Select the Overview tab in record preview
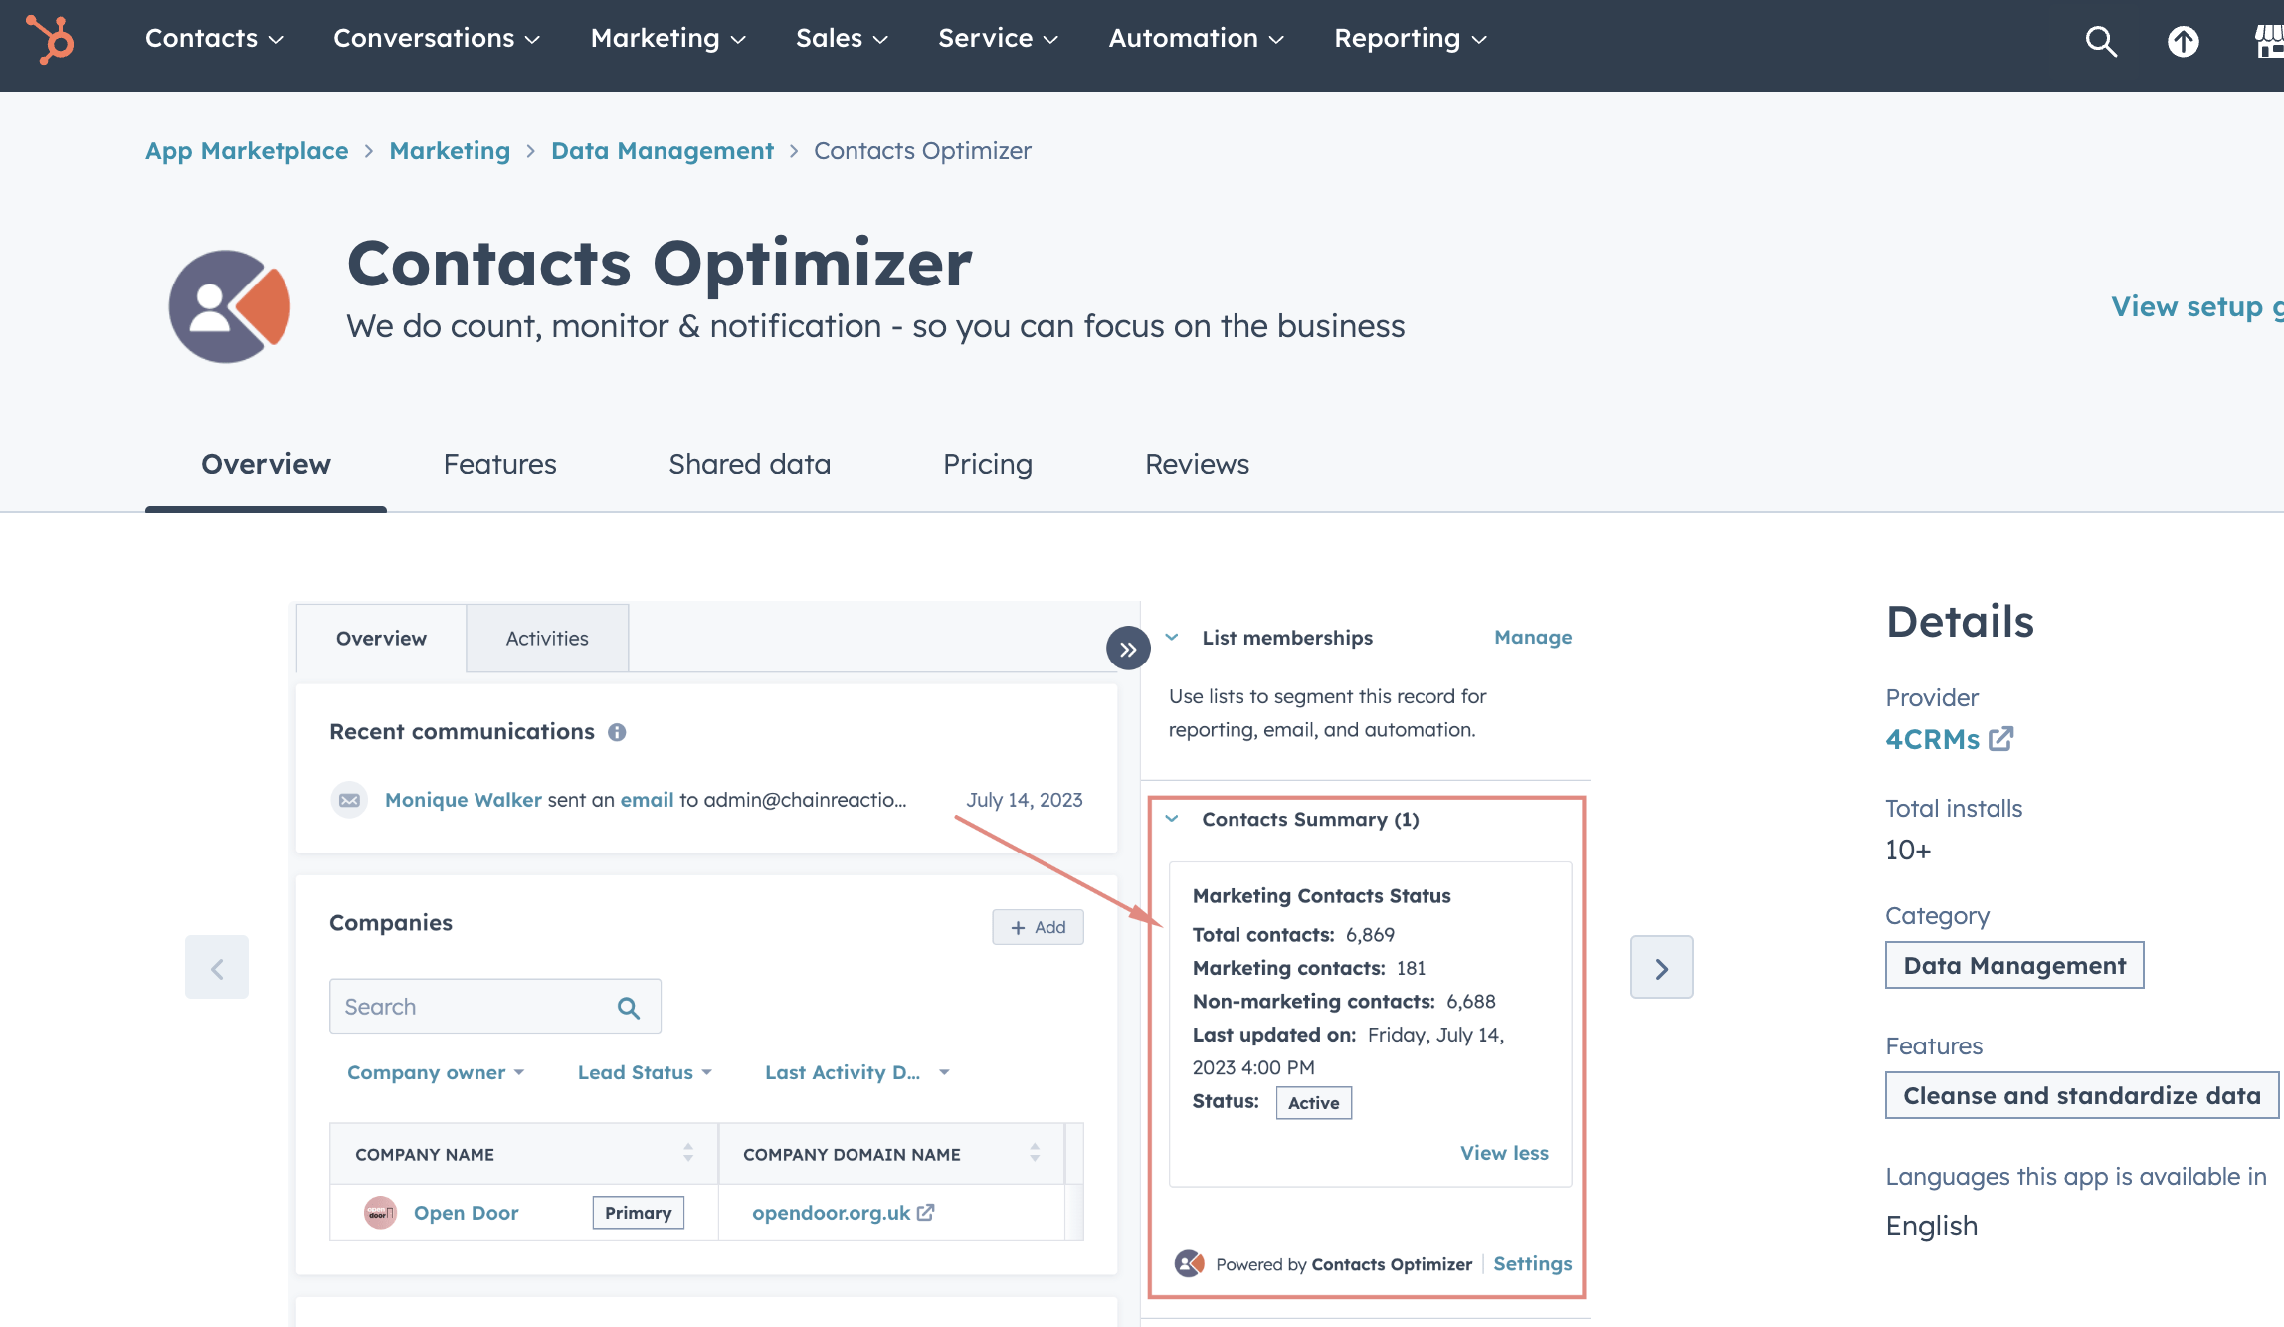Screen dimensions: 2284x1327 click(381, 639)
